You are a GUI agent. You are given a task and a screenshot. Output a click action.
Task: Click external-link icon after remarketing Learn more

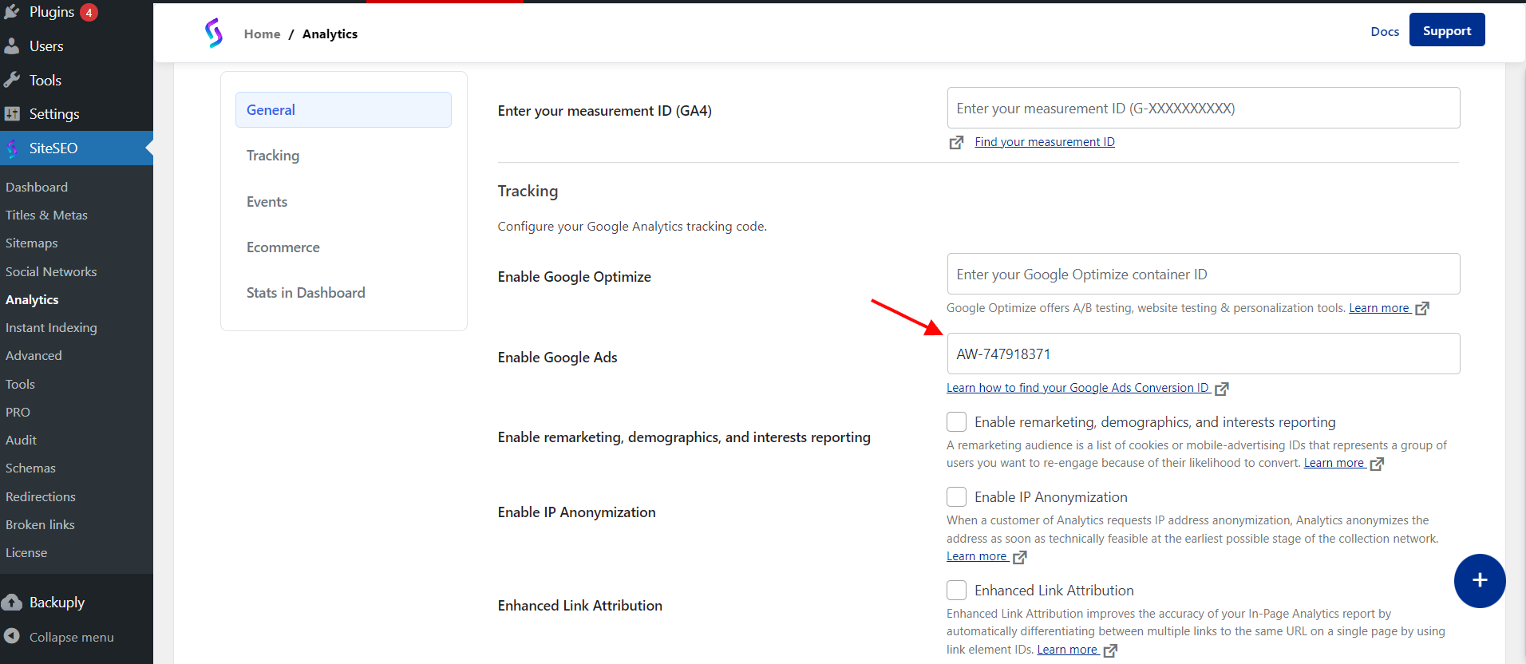[1377, 464]
